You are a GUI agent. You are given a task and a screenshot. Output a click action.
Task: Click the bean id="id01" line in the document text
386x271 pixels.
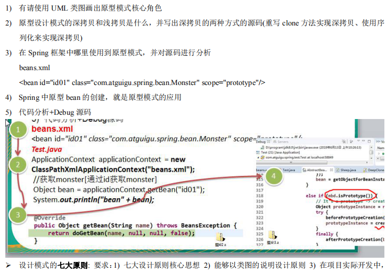point(142,82)
